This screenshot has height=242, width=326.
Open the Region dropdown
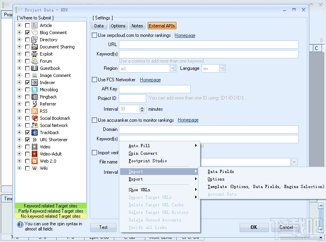(173, 68)
